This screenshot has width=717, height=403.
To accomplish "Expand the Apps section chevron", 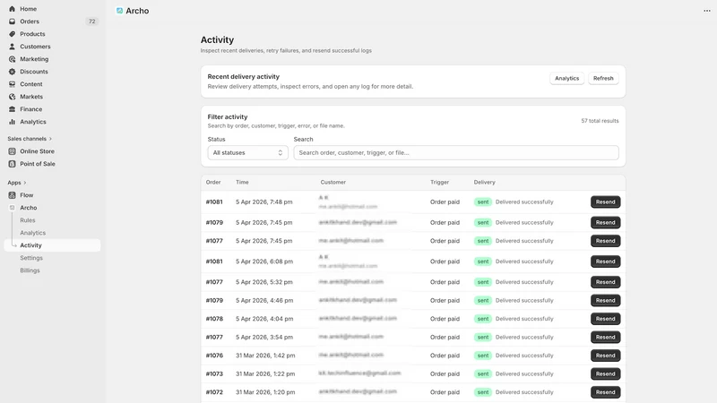I will [25, 183].
